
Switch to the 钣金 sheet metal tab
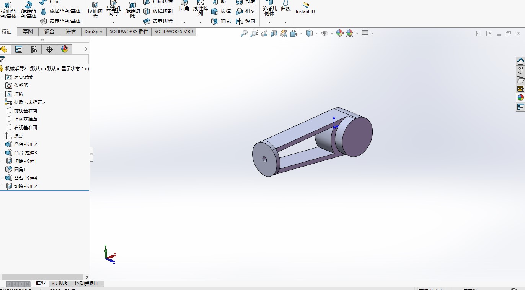pos(49,32)
